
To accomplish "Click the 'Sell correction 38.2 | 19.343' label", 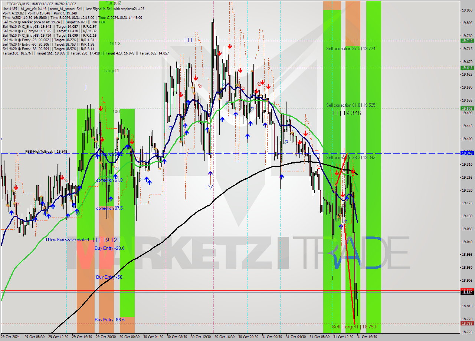I will click(351, 158).
